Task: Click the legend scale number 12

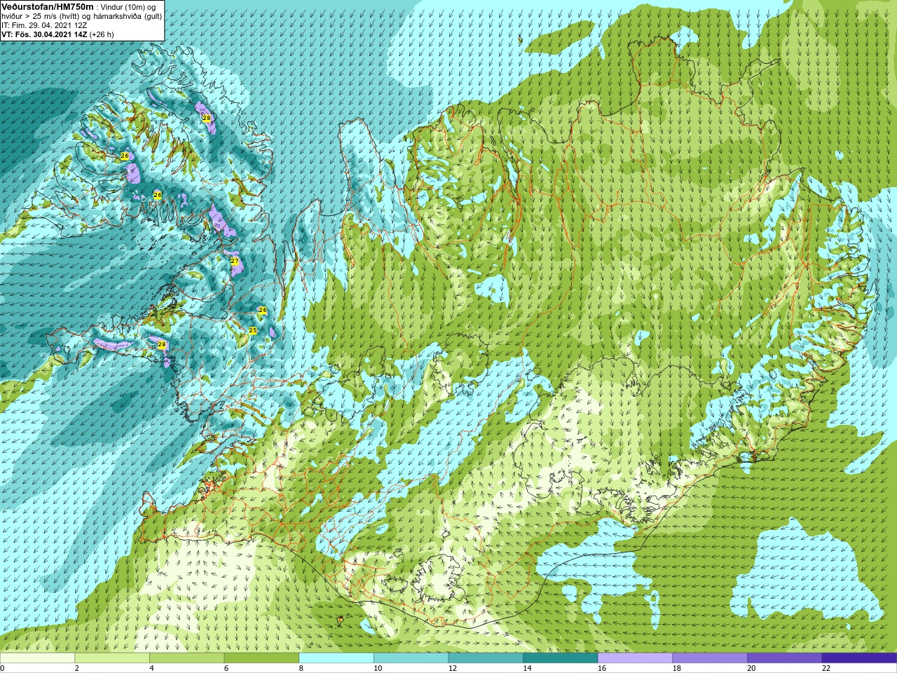Action: [x=453, y=668]
